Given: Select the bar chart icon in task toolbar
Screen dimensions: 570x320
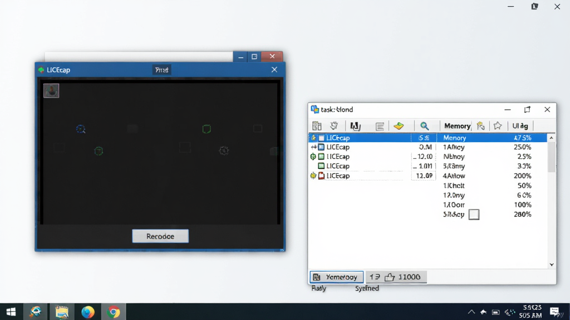Looking at the screenshot, I should (x=355, y=126).
